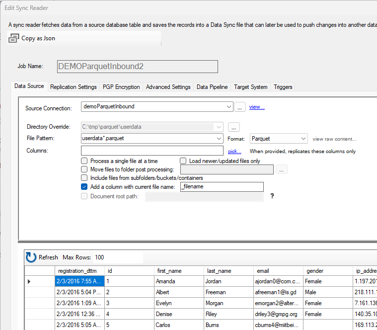Click the pick... columns link
Screen dimensions: 377x330
coord(234,151)
